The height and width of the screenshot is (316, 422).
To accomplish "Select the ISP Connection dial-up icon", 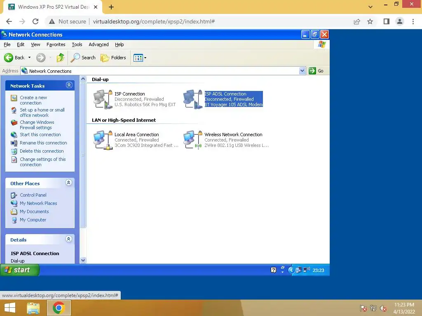I will point(103,99).
